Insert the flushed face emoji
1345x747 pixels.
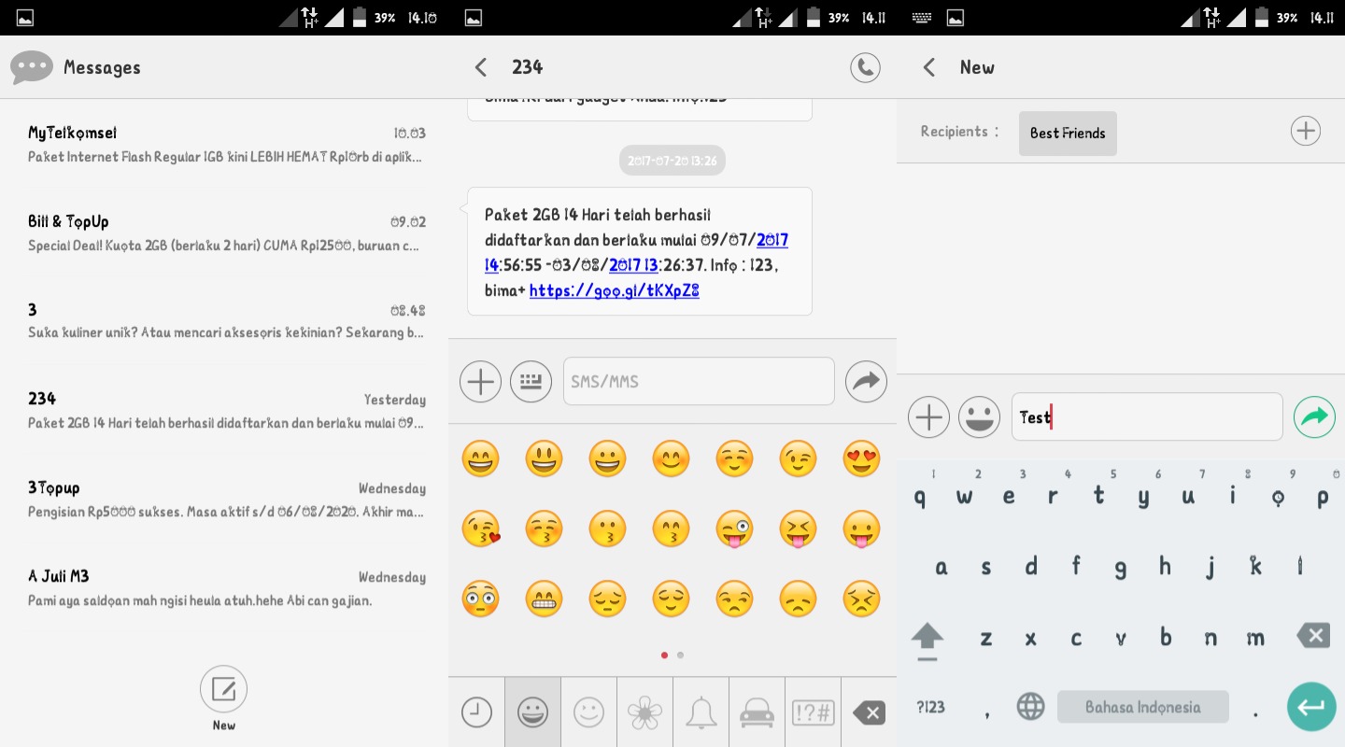[480, 599]
